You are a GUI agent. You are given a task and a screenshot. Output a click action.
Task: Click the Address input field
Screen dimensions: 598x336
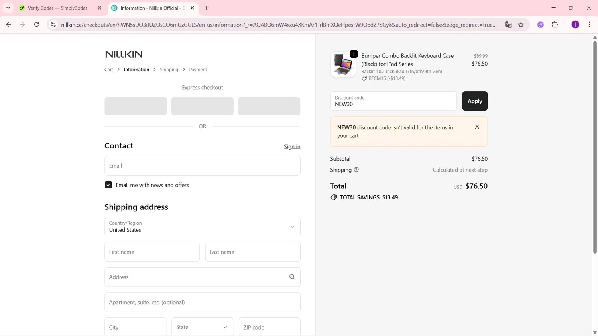(203, 277)
